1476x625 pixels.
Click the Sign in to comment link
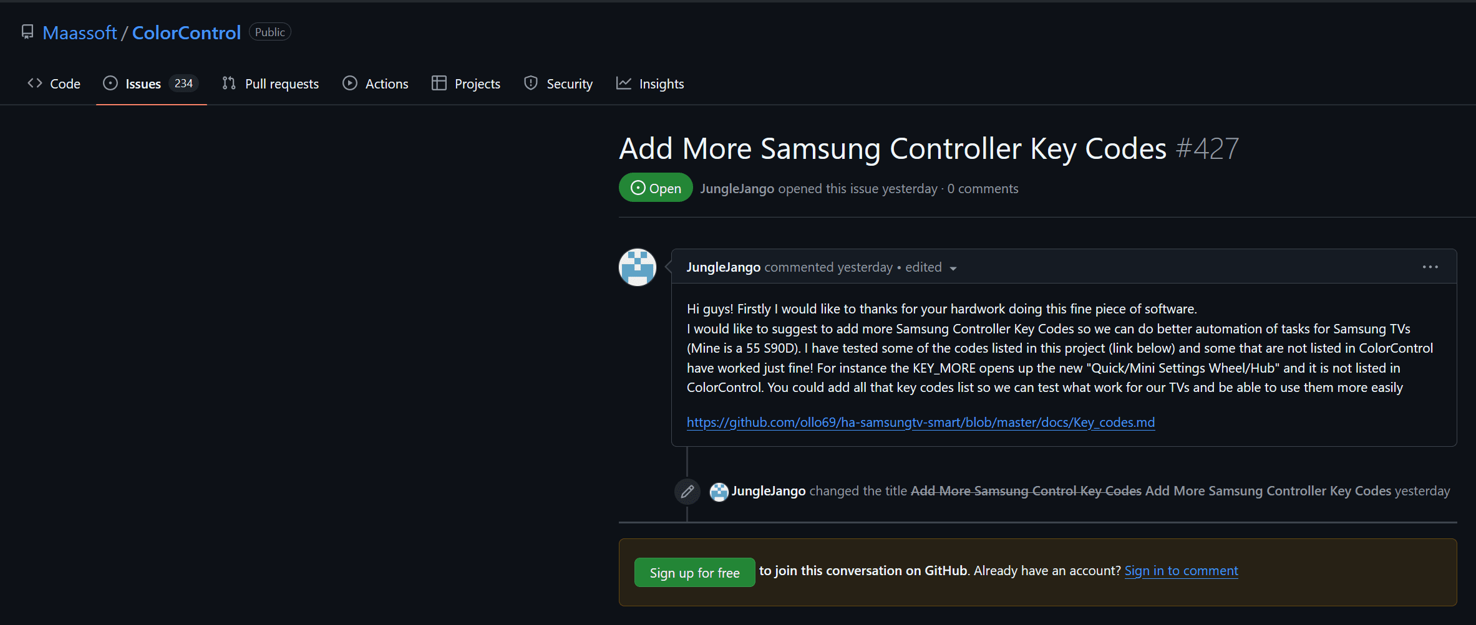click(1182, 571)
